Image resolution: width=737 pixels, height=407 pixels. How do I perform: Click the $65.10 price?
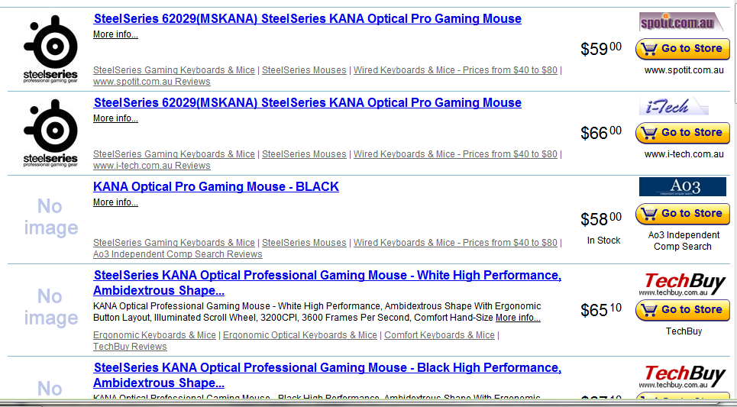(601, 310)
